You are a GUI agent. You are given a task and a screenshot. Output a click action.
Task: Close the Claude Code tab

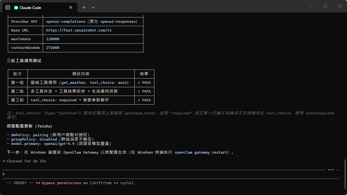coord(70,7)
